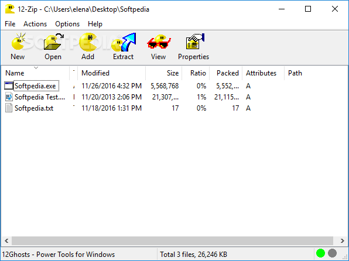Select the Softpedia.txt file name
This screenshot has height=261, width=349.
[x=34, y=108]
